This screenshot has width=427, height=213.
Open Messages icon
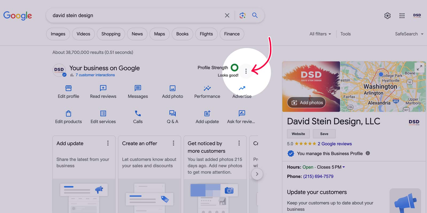[138, 88]
